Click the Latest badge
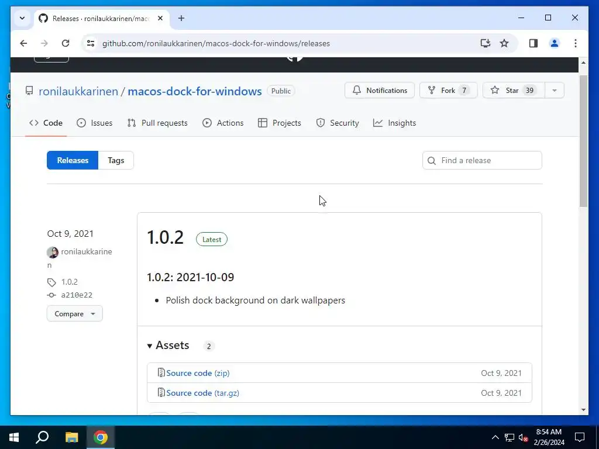This screenshot has height=449, width=599. coord(212,239)
